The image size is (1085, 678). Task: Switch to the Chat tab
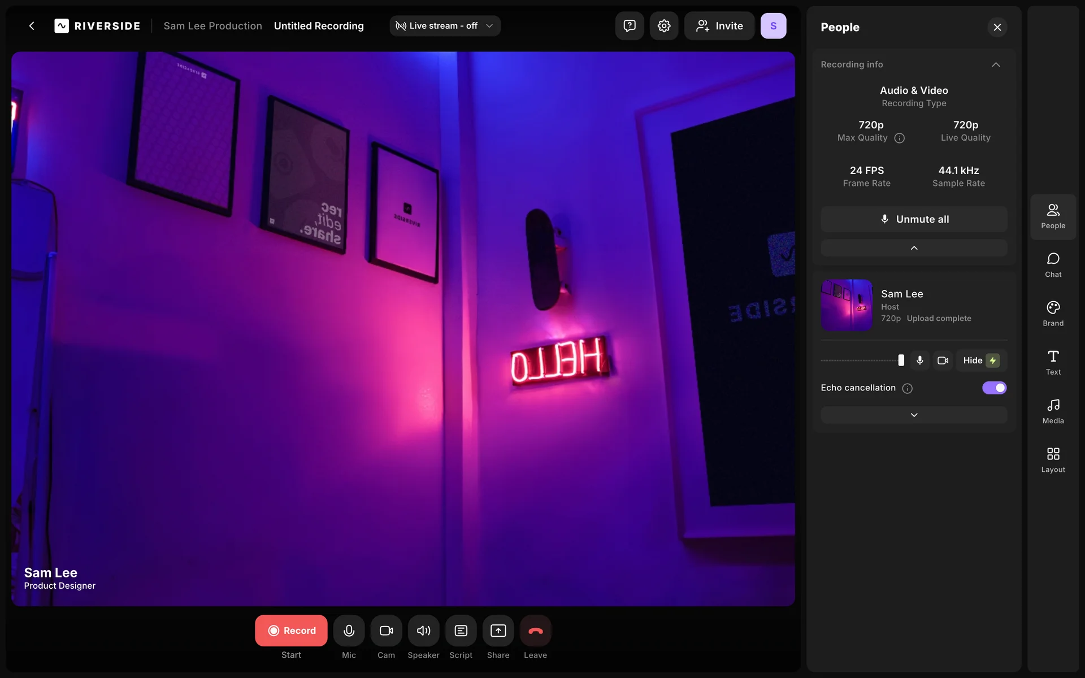tap(1053, 265)
